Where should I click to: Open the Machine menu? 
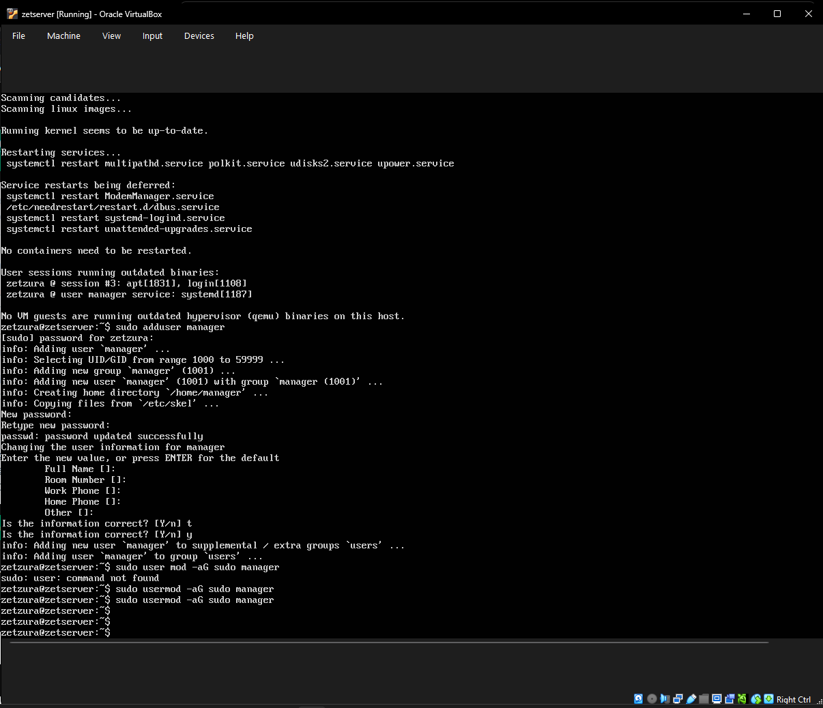pos(63,36)
